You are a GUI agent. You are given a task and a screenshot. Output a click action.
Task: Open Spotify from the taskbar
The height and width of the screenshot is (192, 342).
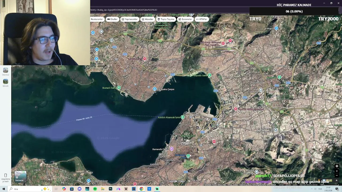coord(95,189)
